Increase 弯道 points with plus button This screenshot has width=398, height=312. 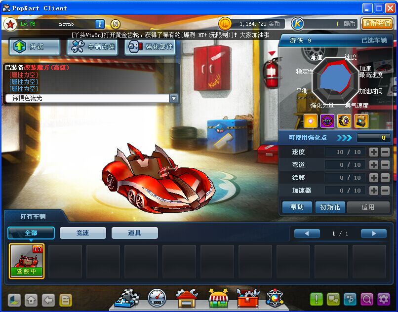[373, 165]
